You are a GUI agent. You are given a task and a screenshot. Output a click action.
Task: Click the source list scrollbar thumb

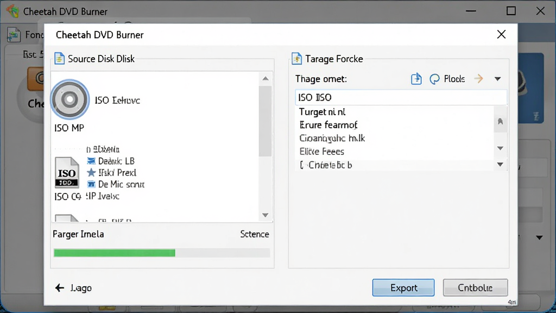[265, 121]
